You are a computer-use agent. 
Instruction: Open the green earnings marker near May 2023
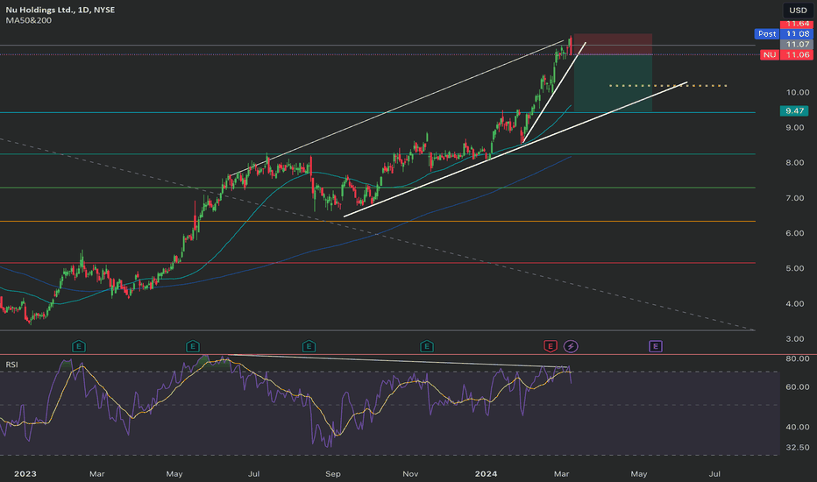(193, 346)
